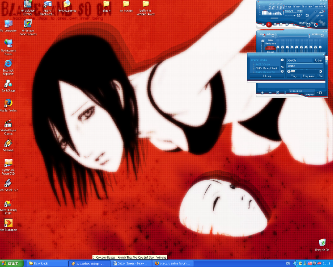
Task: Skip to next track in Winamp
Action: point(287,24)
